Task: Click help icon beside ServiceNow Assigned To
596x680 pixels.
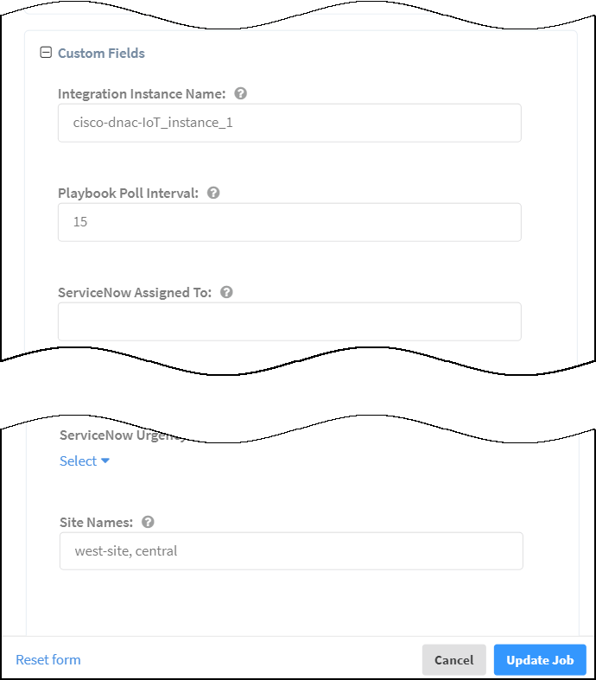Action: point(226,292)
